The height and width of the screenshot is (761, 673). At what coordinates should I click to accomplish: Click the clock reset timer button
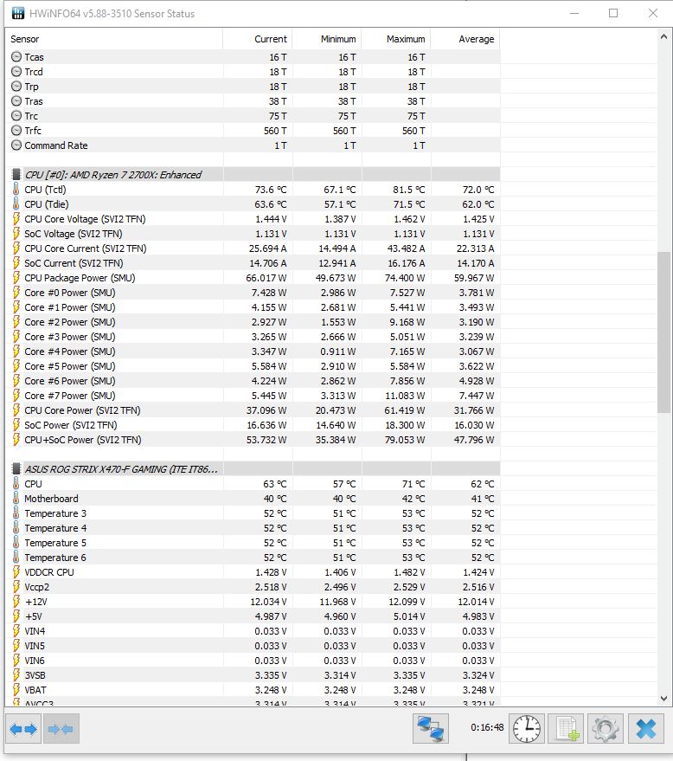pos(527,728)
